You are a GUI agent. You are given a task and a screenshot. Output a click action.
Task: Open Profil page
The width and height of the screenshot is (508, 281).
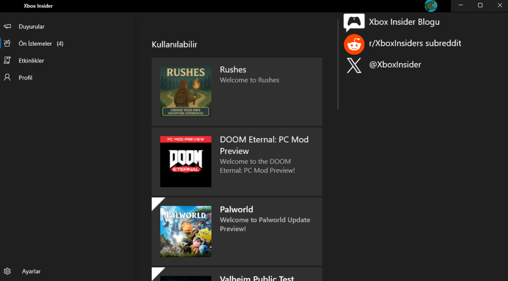pos(25,78)
